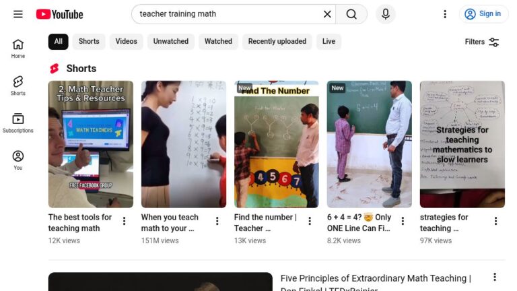Open options for "The best tools for teaching math"
The height and width of the screenshot is (291, 517).
click(125, 221)
